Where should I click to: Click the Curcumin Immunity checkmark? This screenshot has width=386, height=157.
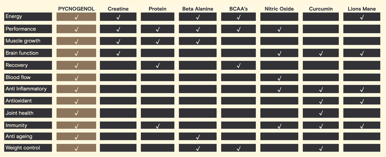tap(321, 126)
